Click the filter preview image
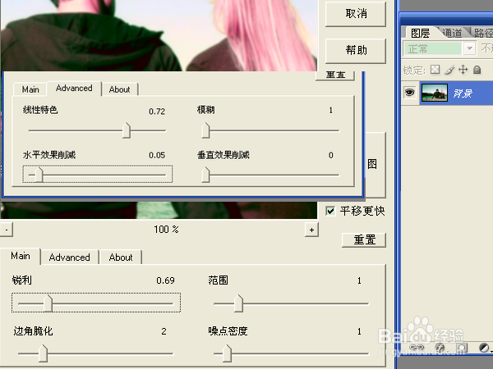493x369 pixels. coord(159,35)
